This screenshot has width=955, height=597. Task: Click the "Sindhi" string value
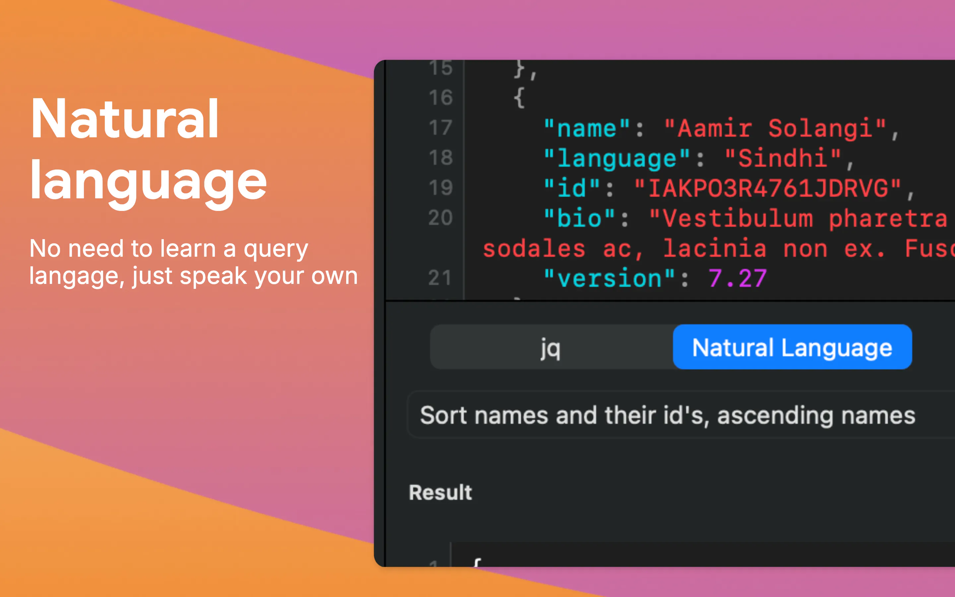(783, 158)
